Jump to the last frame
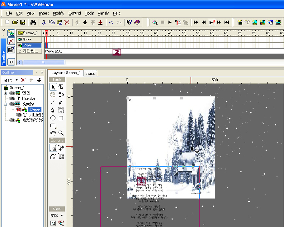This screenshot has height=227, width=284. (226, 22)
